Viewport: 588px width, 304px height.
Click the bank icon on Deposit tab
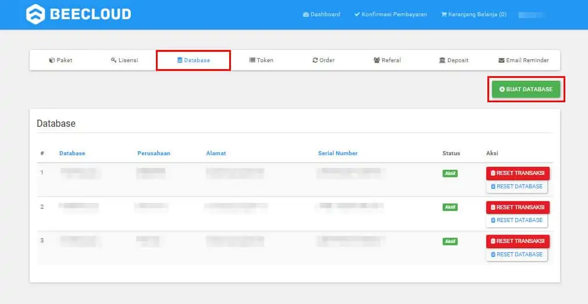442,60
